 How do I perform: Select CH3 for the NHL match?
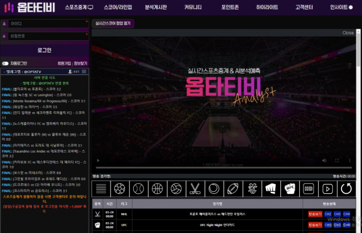click(x=337, y=214)
